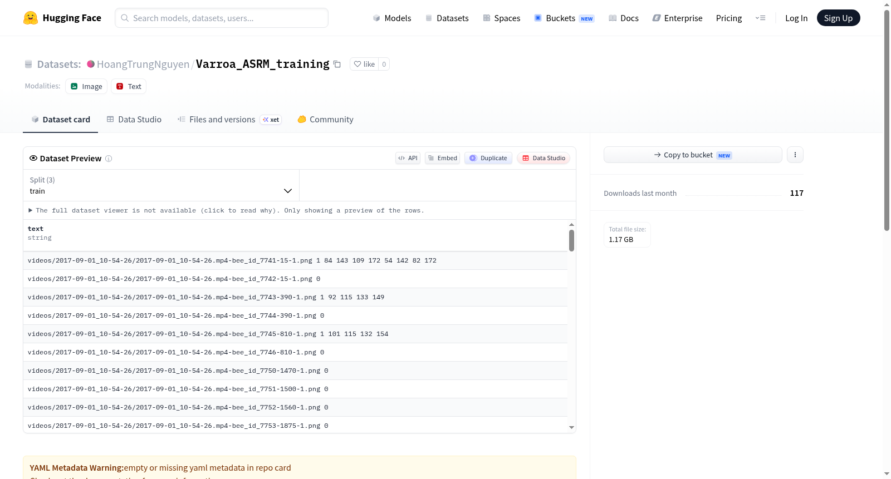
Task: Click the YAML Metadata Warning text
Action: [x=77, y=468]
